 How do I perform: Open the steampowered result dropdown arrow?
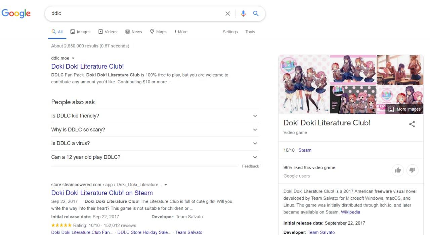tap(166, 185)
